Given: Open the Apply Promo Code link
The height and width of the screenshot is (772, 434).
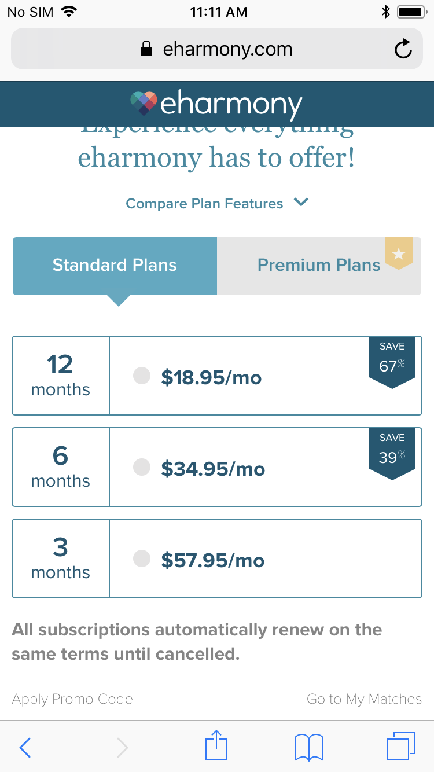Looking at the screenshot, I should [72, 699].
